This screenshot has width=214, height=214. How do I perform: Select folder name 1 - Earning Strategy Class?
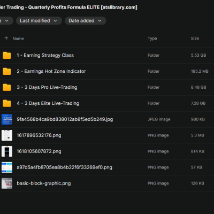pos(45,55)
